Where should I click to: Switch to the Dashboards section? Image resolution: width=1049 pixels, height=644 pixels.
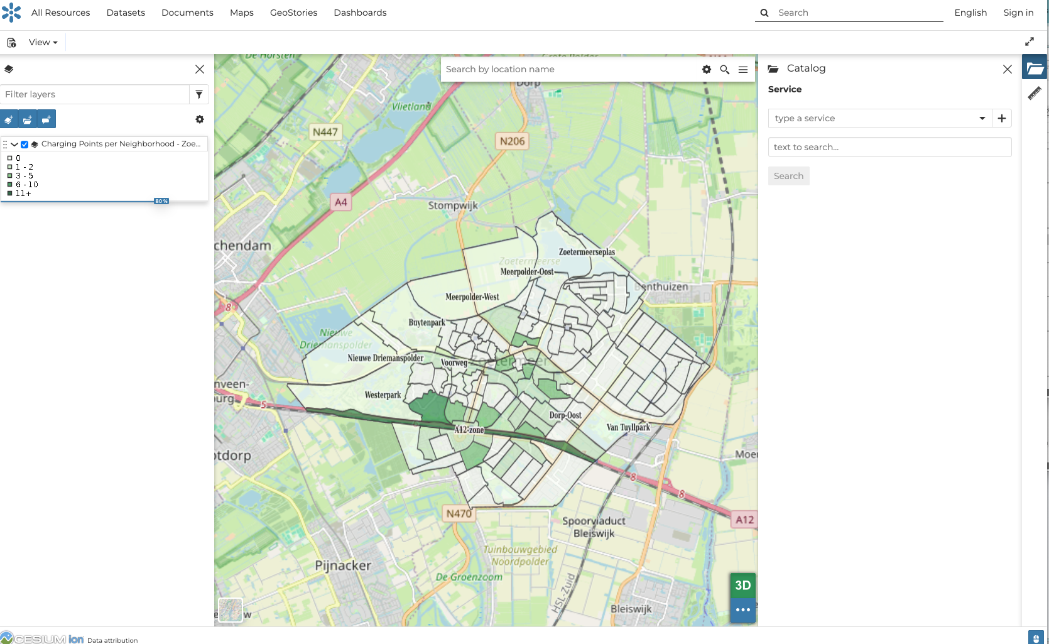coord(360,13)
